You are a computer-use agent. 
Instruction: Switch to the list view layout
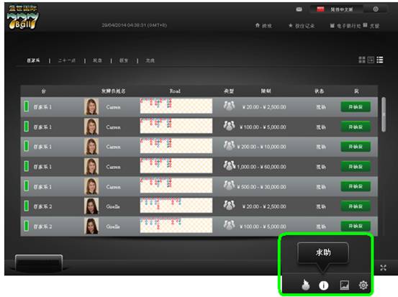click(380, 60)
